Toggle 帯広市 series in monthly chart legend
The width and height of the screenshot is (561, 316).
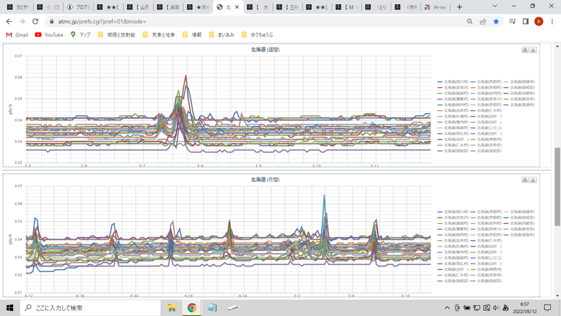click(453, 264)
